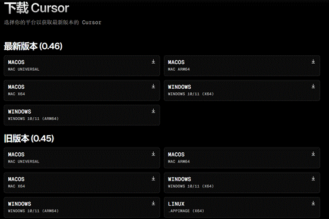Click the 最新版本 (0.46) section heading
This screenshot has width=329, height=219.
(33, 46)
